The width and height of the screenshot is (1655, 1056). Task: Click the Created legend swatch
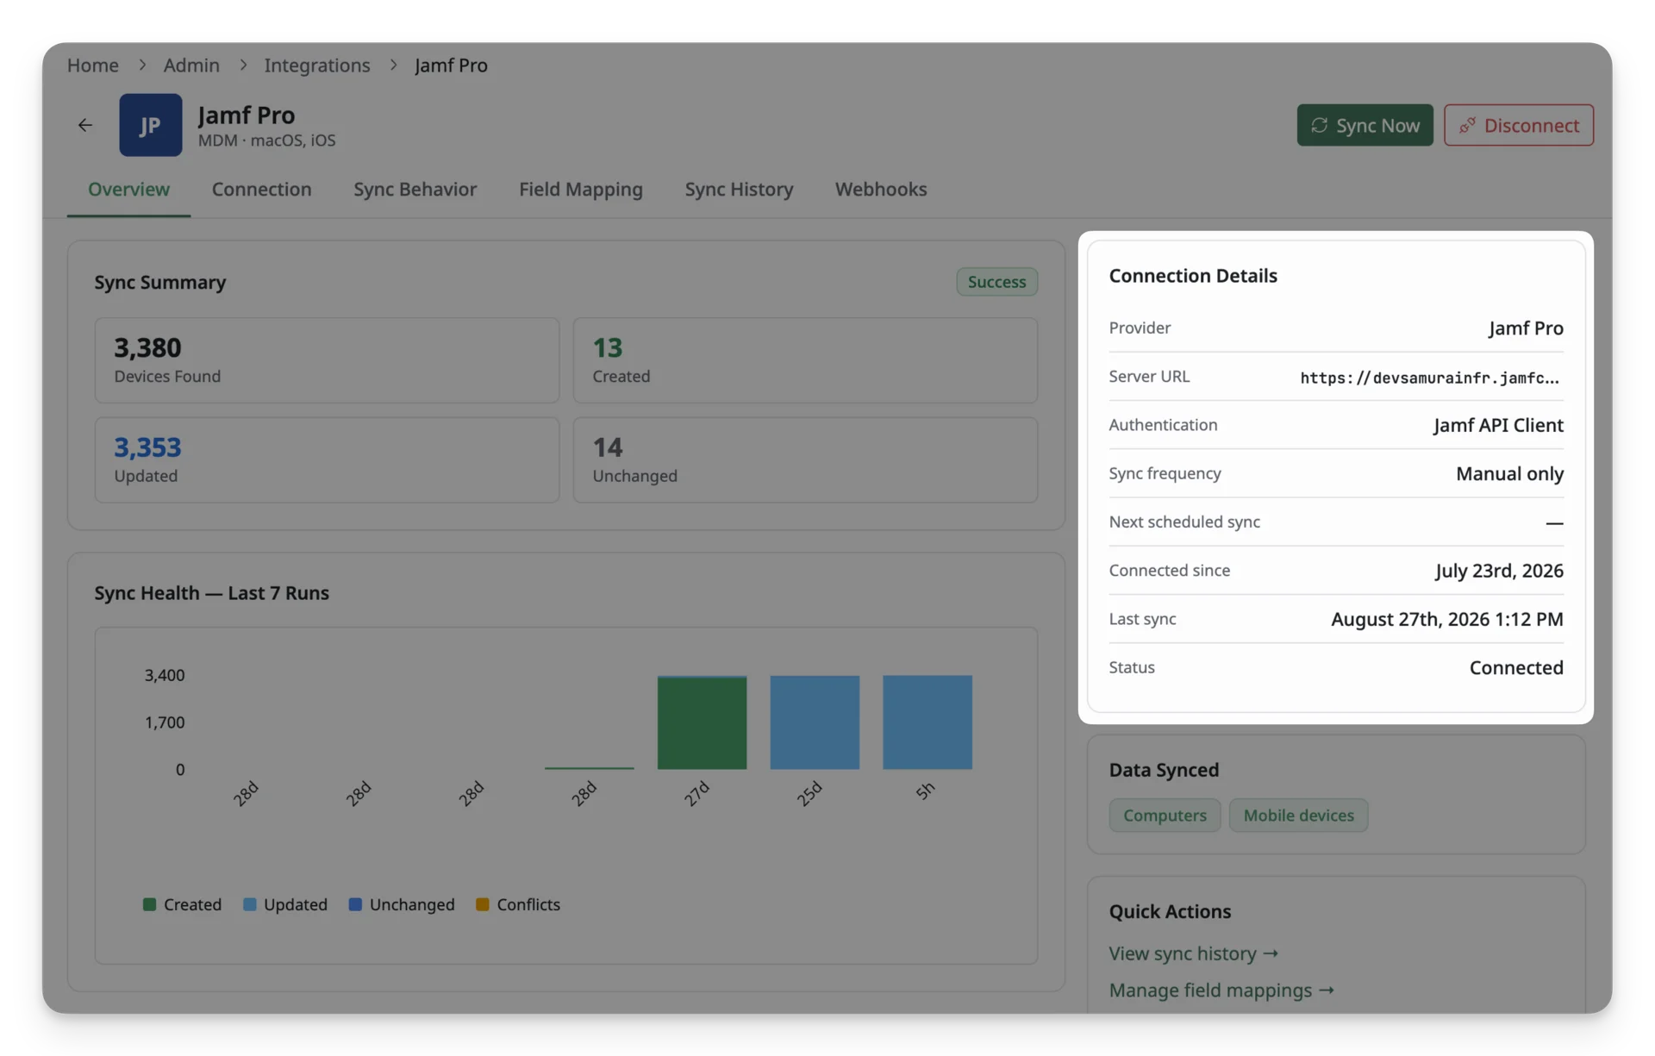pos(149,904)
